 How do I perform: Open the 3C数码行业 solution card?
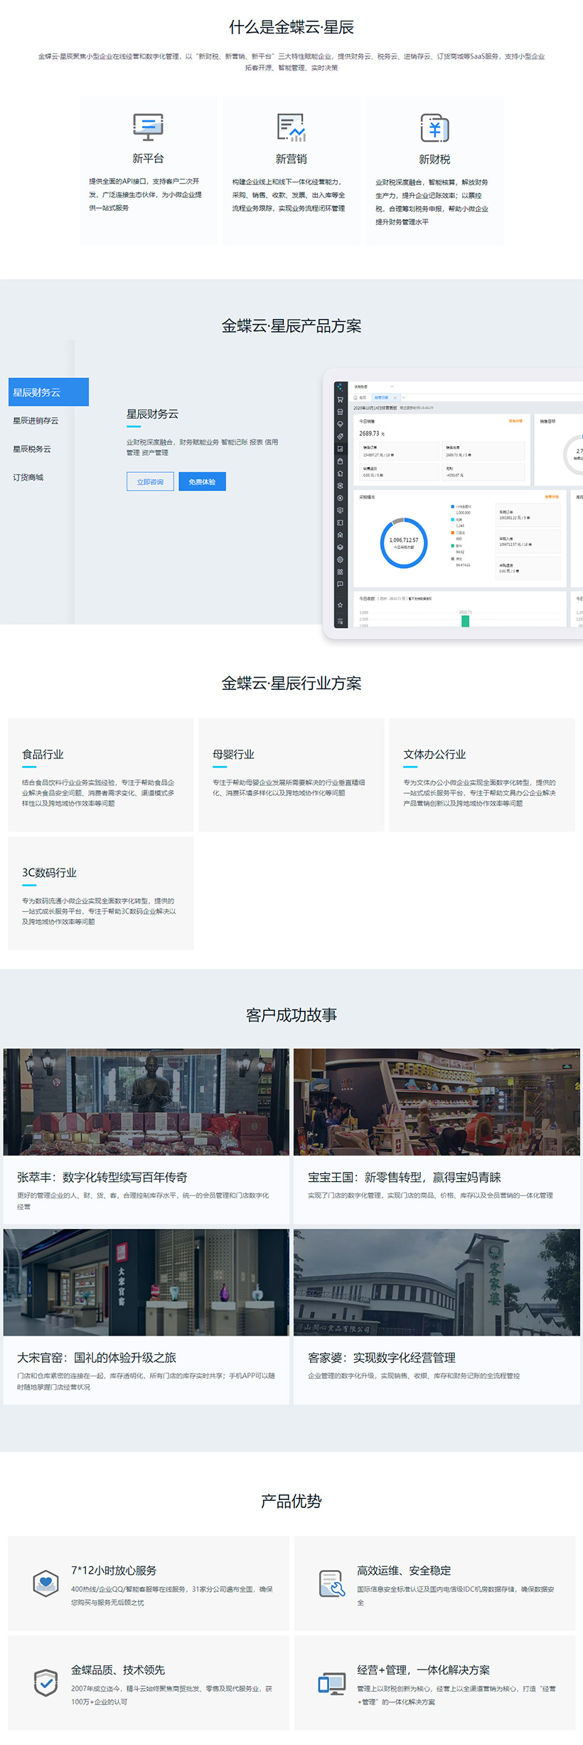point(101,893)
